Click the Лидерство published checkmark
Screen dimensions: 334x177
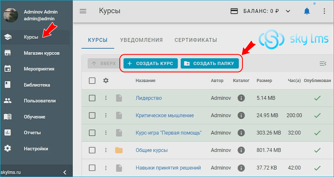click(317, 98)
